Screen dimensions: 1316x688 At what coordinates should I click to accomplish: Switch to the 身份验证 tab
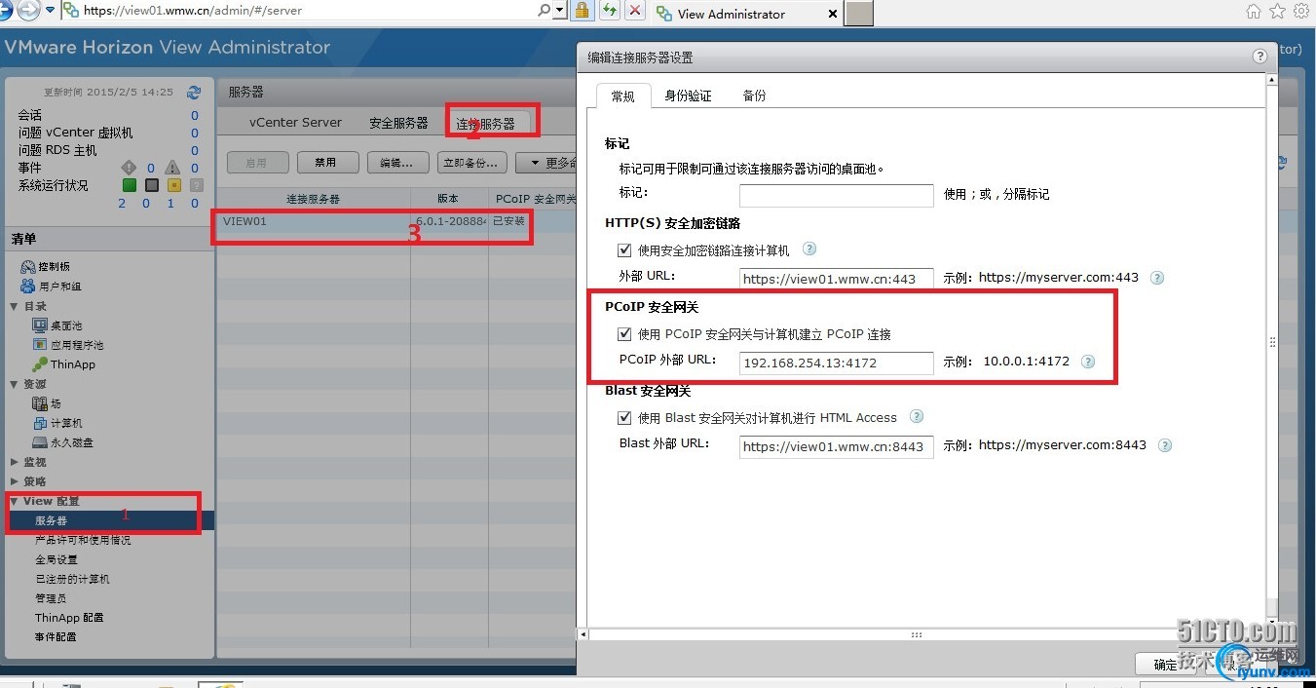(688, 96)
